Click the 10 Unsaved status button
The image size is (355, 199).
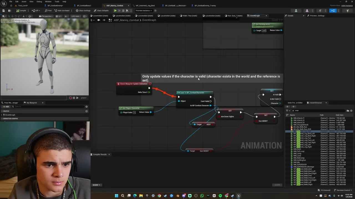(324, 190)
